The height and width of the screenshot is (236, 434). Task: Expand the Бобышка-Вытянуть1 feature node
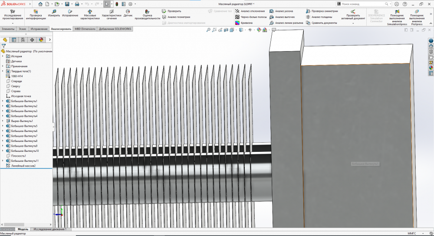point(3,101)
